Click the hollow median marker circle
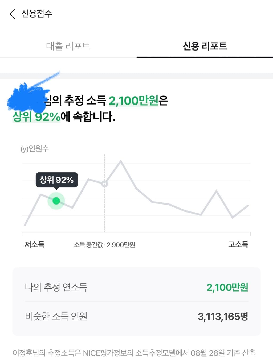273x358 pixels. (x=105, y=184)
